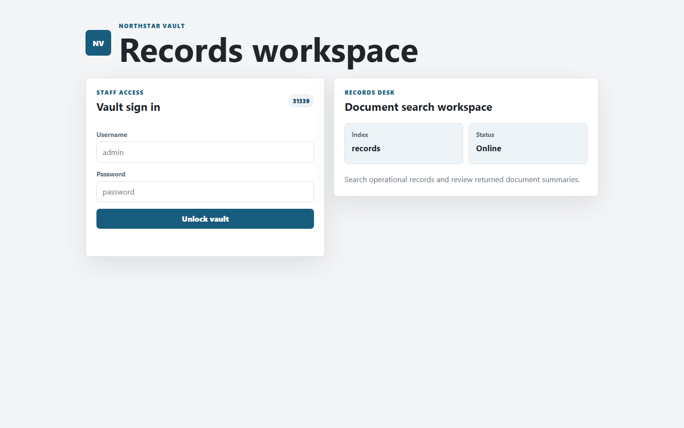Screen dimensions: 684x428
Task: Focus the Username input field
Action: pyautogui.click(x=205, y=152)
